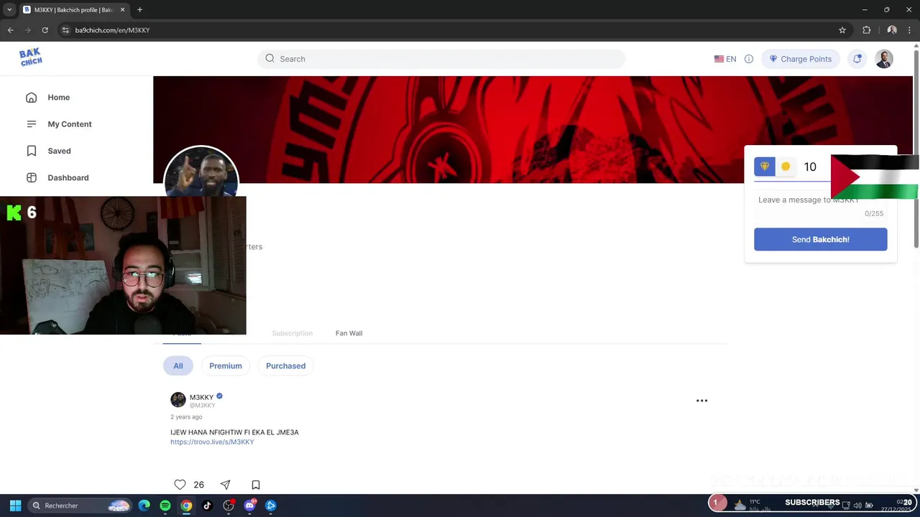Click the Dashboard grid icon
This screenshot has width=920, height=517.
(x=31, y=177)
